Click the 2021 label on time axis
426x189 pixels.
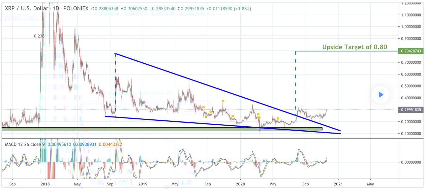[x=338, y=184]
